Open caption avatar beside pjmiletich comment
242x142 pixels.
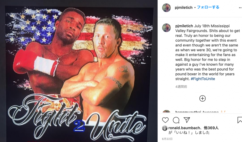(166, 28)
